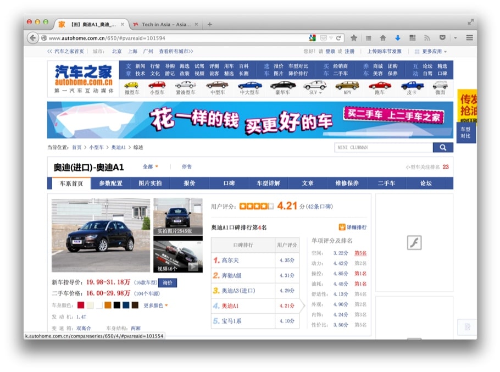Open the 实拍图片2545张 thumbnail

(x=178, y=216)
